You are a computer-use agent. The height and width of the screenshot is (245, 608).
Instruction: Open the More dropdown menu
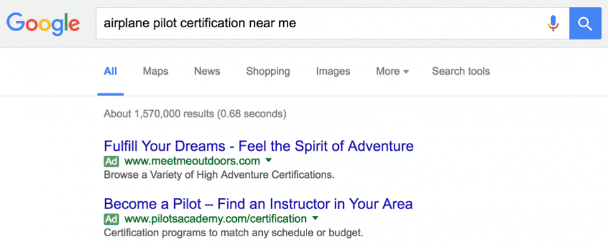point(393,72)
